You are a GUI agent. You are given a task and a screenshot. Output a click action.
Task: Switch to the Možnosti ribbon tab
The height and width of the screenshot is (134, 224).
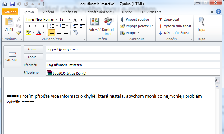70,12
